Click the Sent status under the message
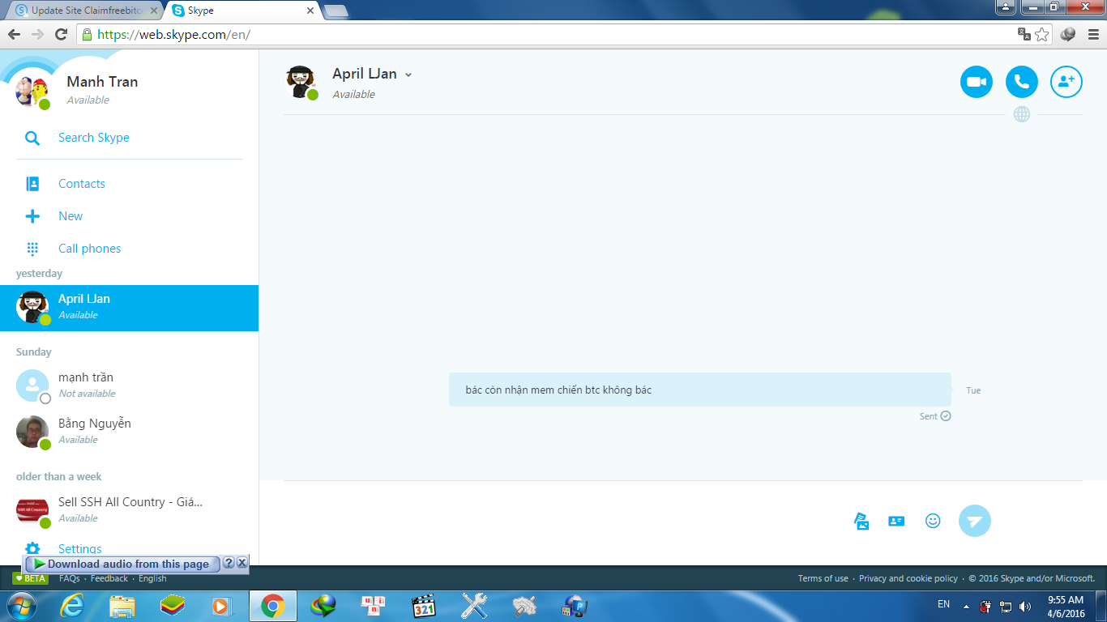Image resolution: width=1107 pixels, height=622 pixels. click(935, 416)
